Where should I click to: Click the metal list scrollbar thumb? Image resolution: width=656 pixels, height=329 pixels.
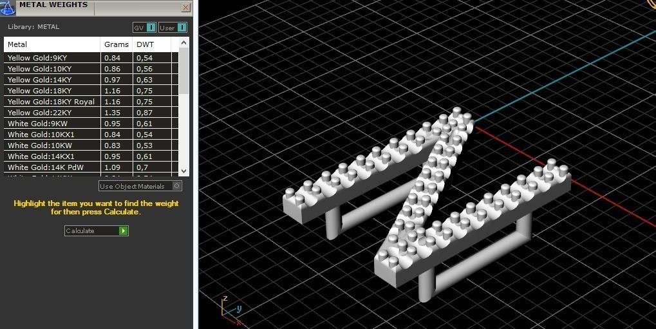coord(183,70)
